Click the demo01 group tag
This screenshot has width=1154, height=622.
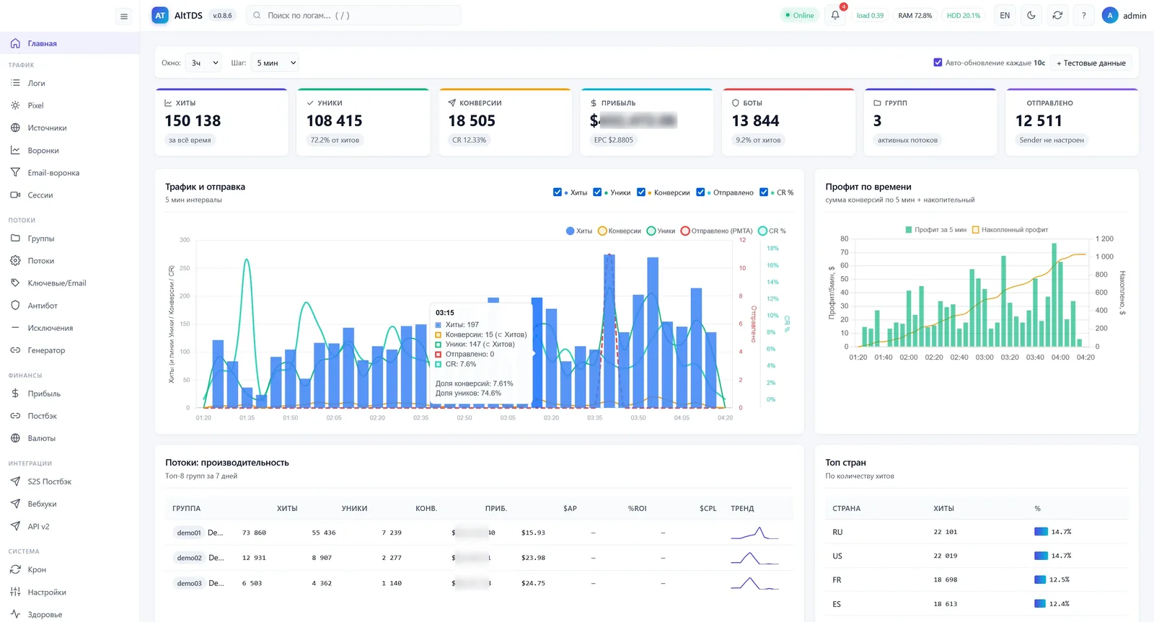[189, 533]
